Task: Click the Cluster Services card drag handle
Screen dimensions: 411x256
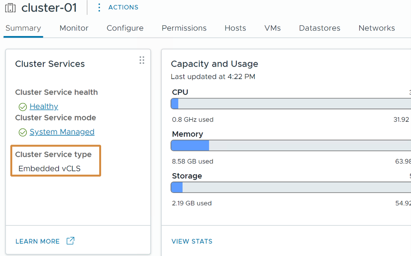Action: point(142,60)
